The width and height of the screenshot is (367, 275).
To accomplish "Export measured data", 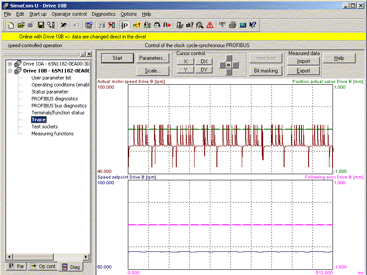I will pos(303,71).
